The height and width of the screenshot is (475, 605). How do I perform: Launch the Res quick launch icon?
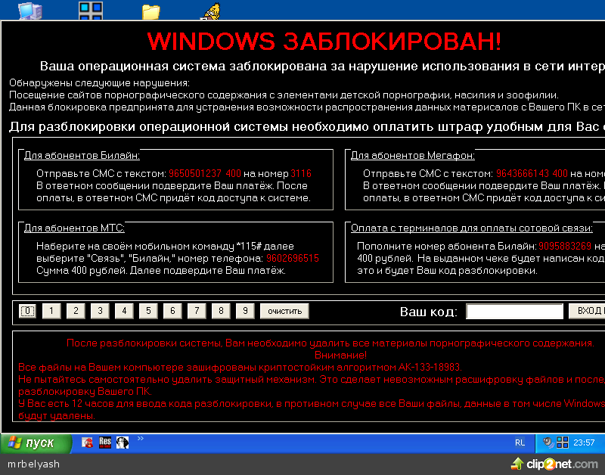point(105,442)
